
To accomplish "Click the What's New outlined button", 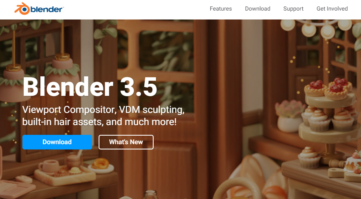I will [126, 142].
